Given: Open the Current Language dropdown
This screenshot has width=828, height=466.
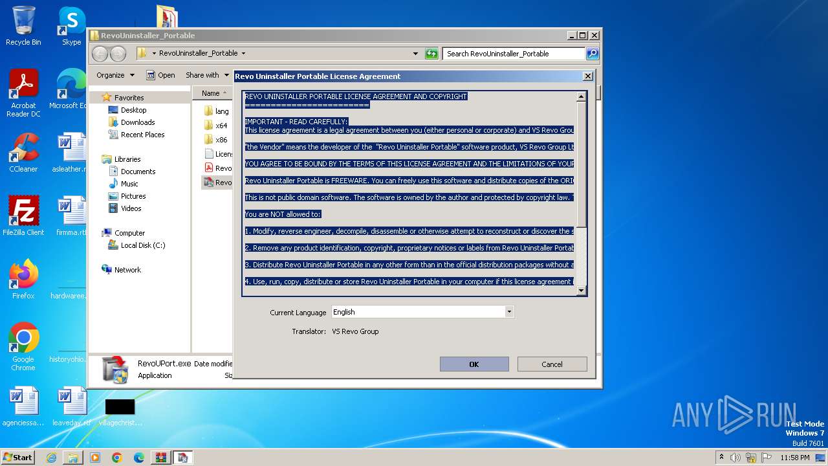Looking at the screenshot, I should [x=509, y=312].
